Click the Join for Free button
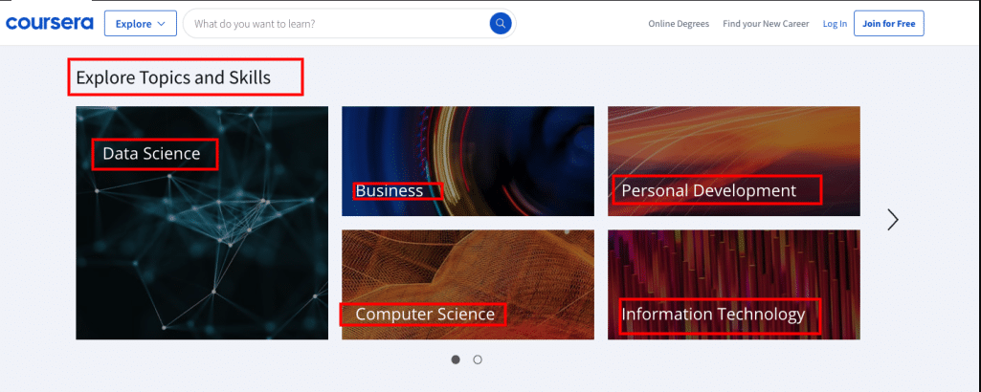Image resolution: width=981 pixels, height=392 pixels. tap(888, 24)
